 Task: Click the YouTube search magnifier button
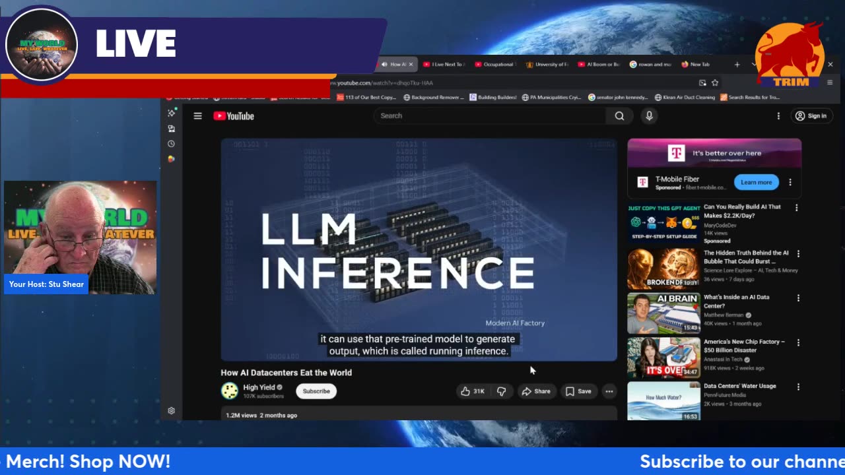pyautogui.click(x=619, y=116)
